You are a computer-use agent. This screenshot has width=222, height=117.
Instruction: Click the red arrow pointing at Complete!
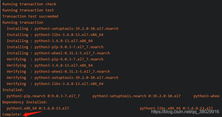[33, 114]
